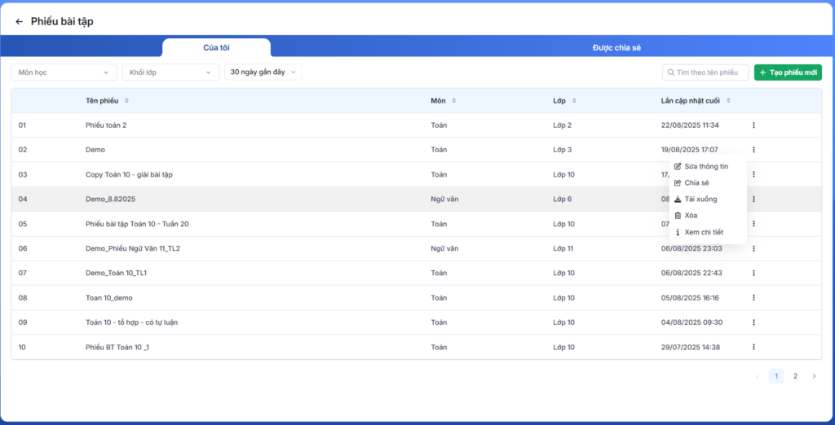Screen dimensions: 835x425
Task: Click sort icon on Tên phiếu column
Action: tap(126, 101)
